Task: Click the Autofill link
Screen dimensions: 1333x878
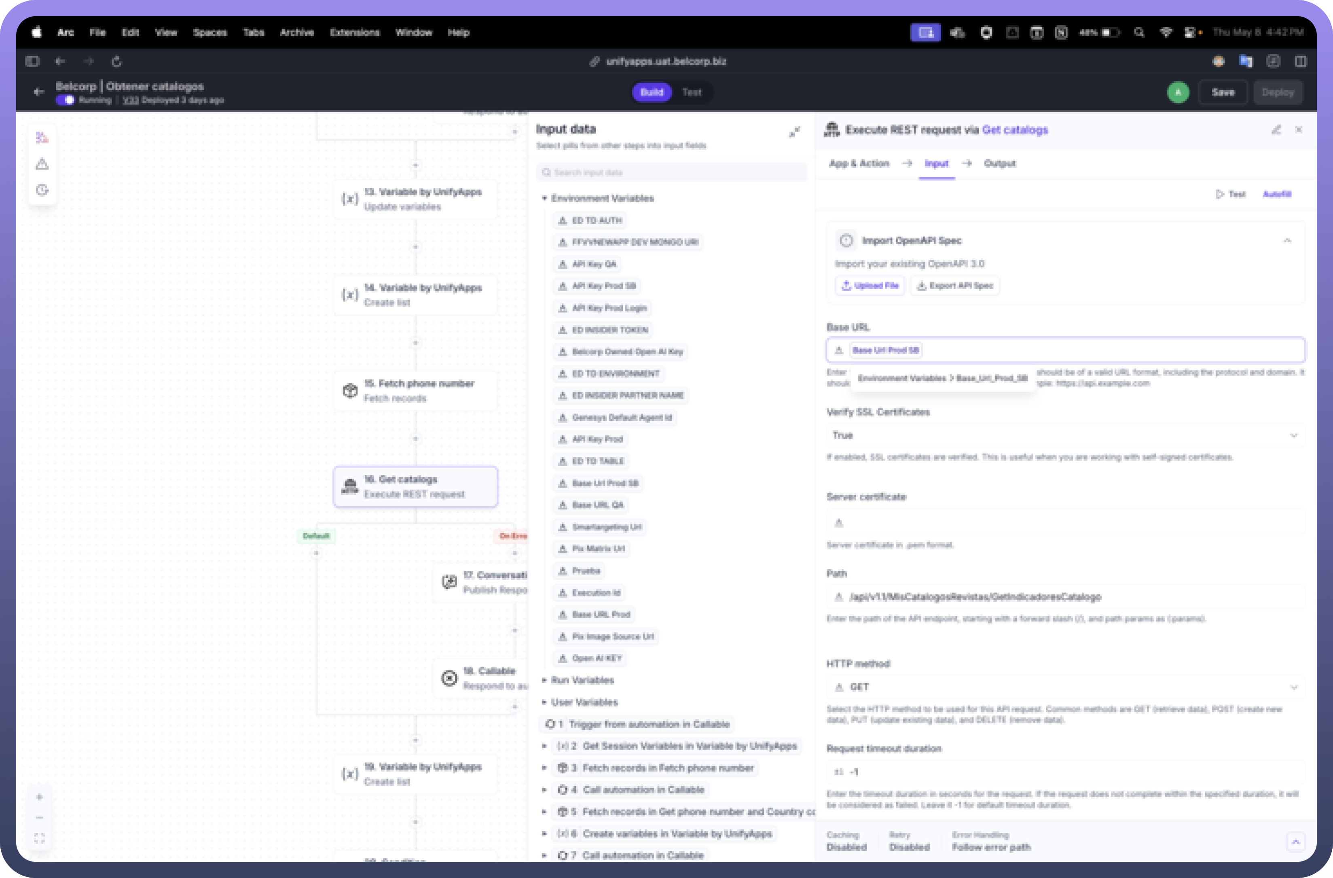Action: (x=1276, y=195)
